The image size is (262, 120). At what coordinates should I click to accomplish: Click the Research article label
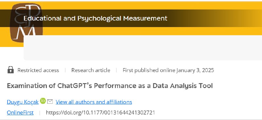tap(91, 70)
